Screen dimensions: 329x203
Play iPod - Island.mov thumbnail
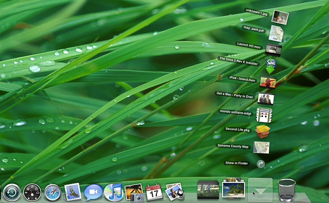pyautogui.click(x=268, y=82)
